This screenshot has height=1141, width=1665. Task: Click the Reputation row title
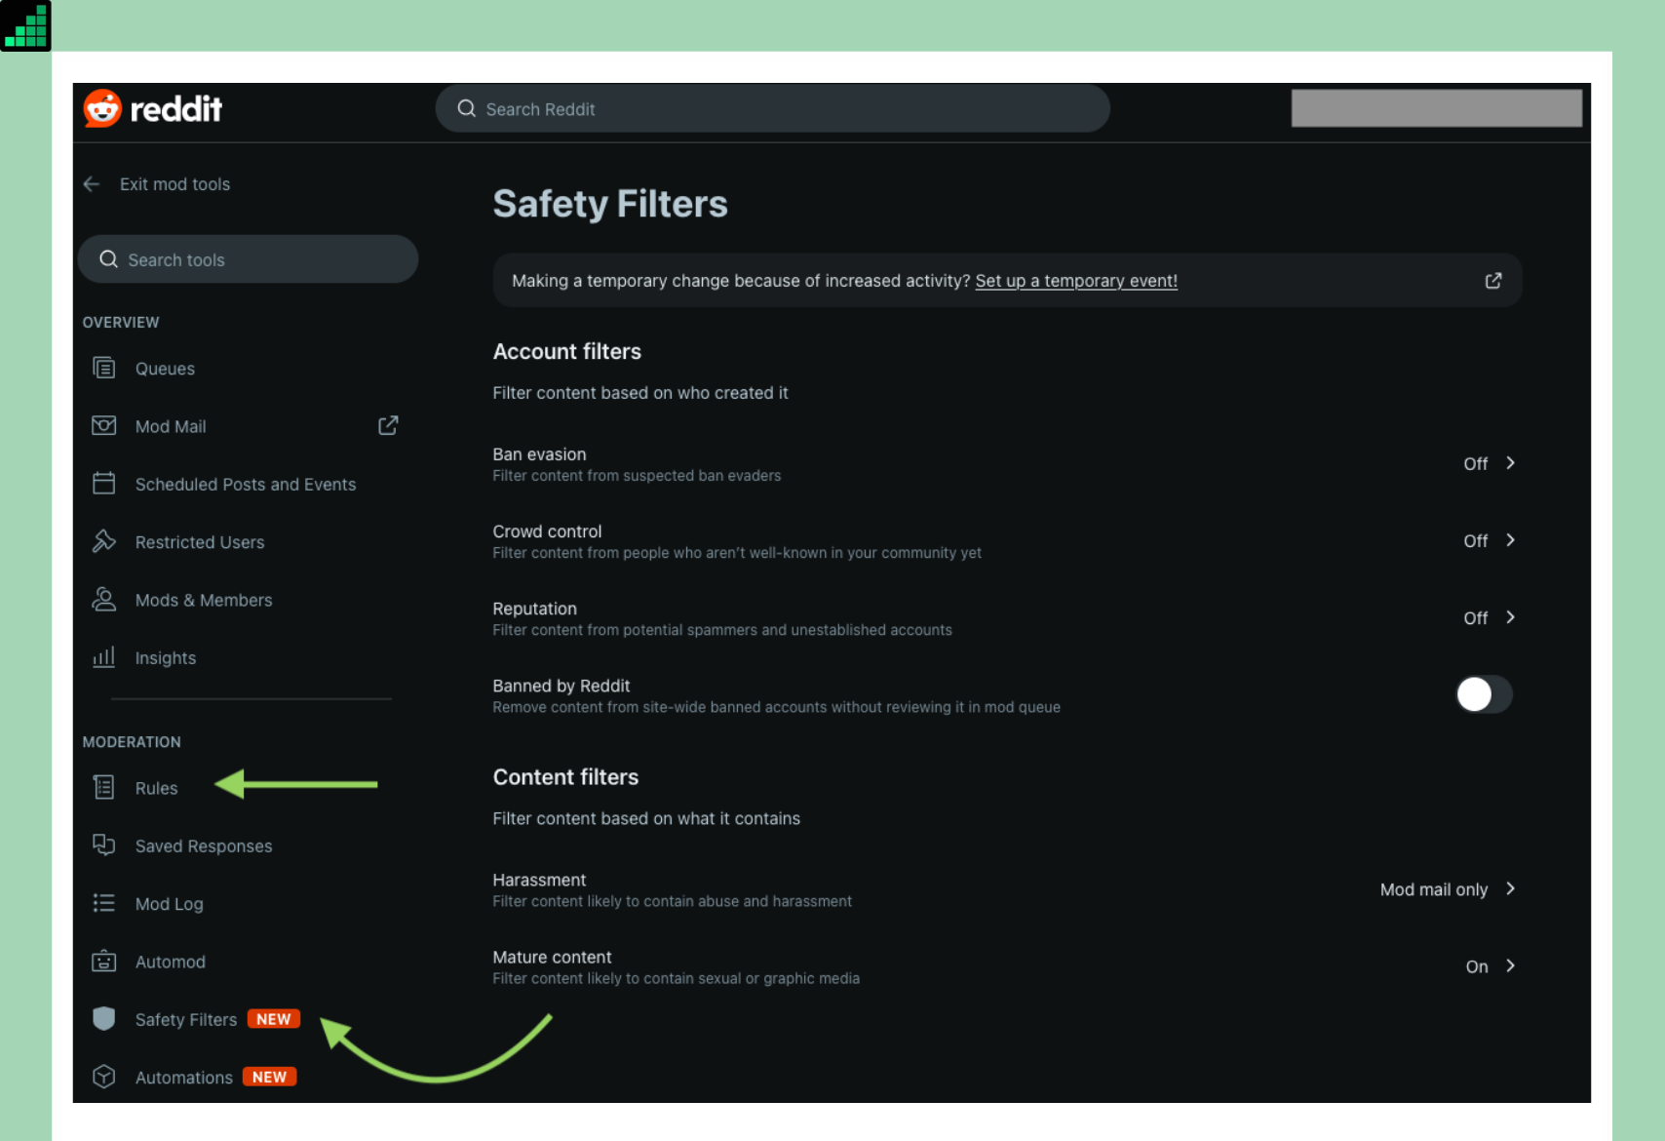point(534,609)
